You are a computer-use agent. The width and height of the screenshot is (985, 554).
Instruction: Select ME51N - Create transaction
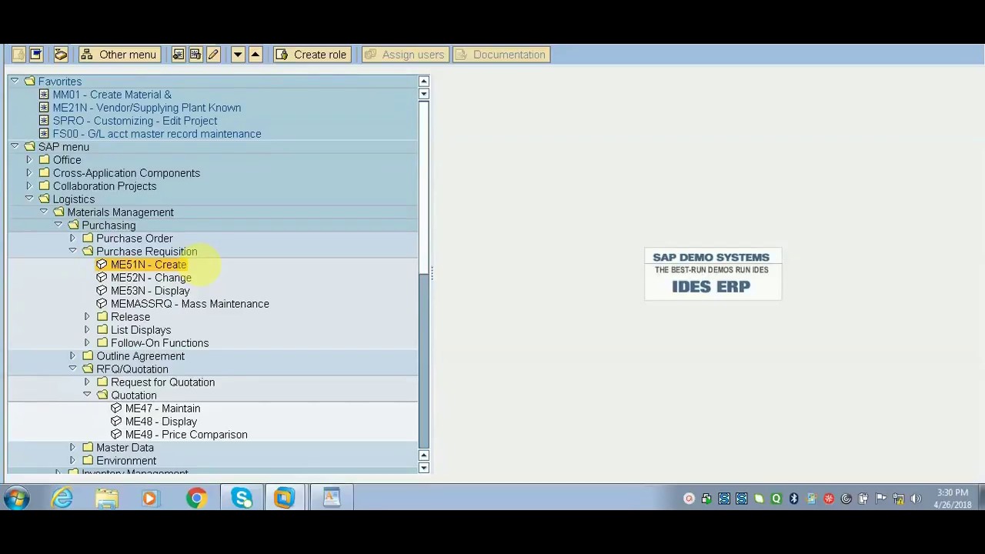click(149, 265)
